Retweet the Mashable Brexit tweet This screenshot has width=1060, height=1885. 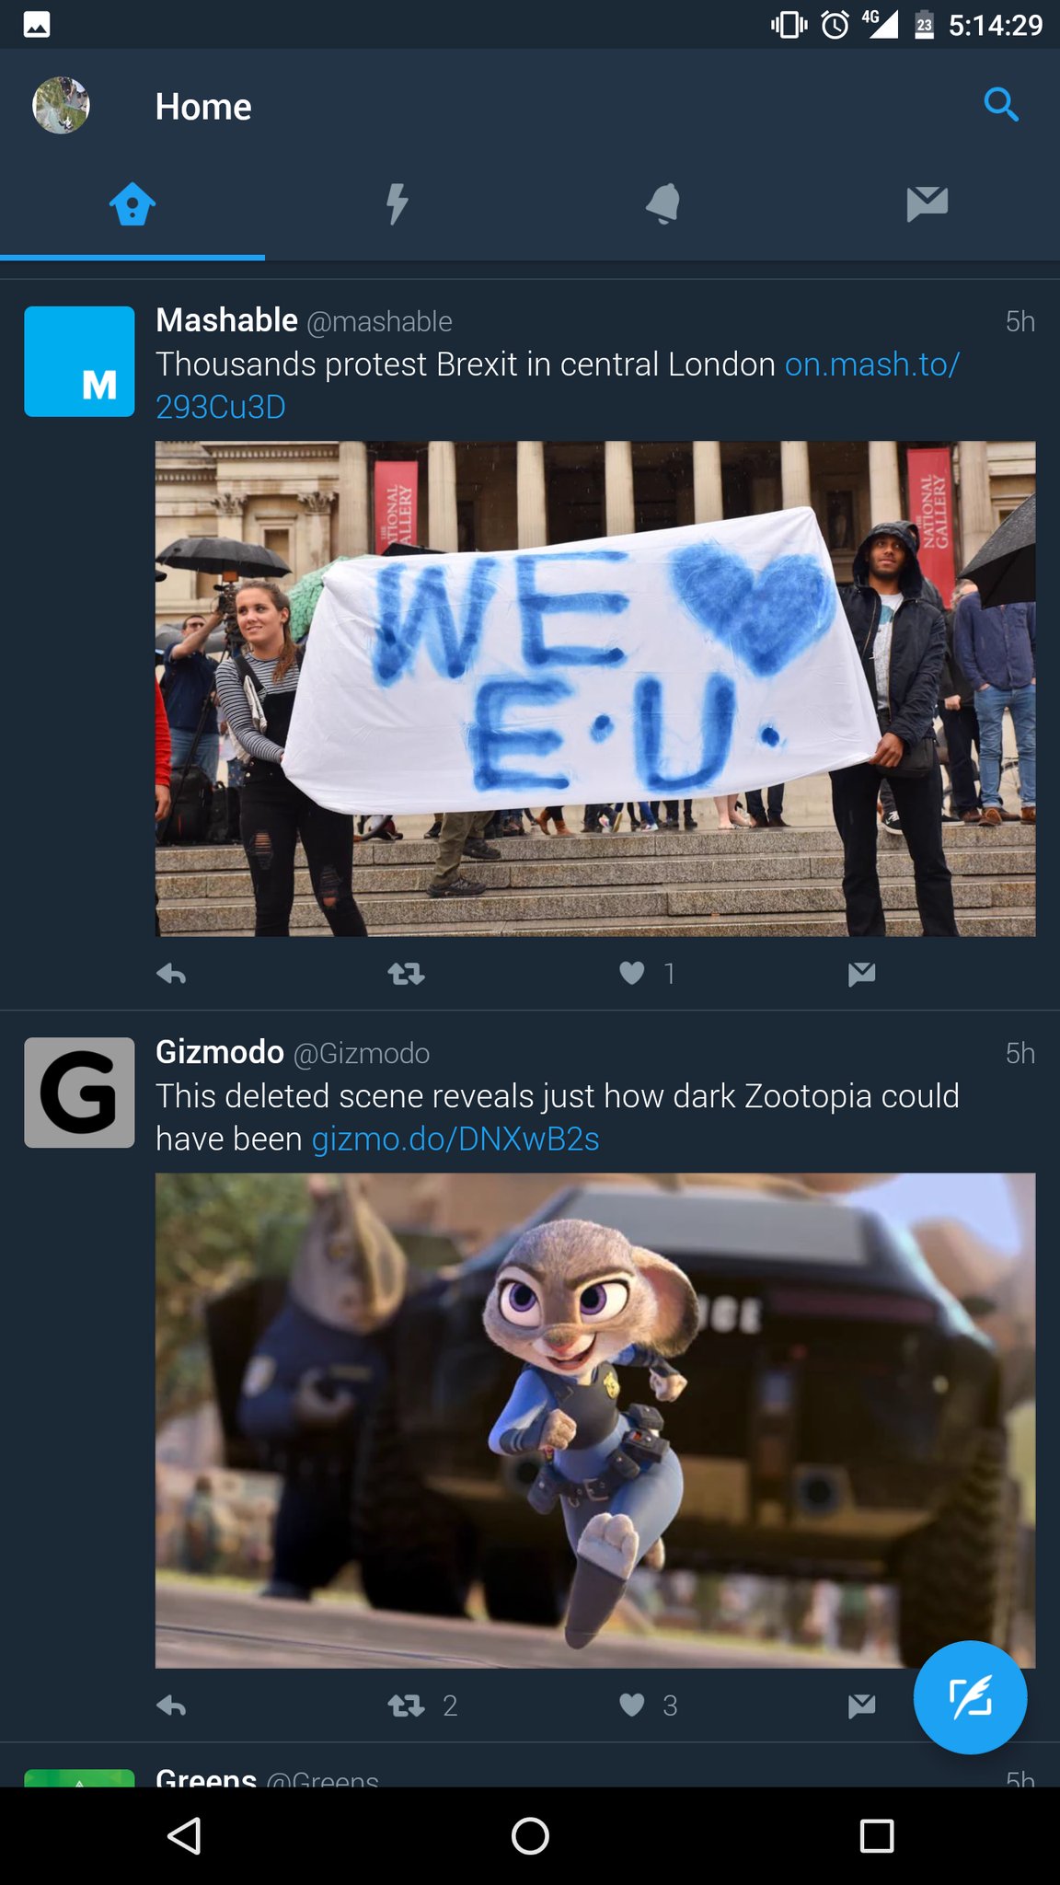click(x=406, y=973)
